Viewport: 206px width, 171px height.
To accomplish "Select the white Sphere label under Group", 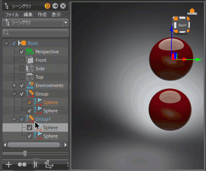I will click(51, 111).
